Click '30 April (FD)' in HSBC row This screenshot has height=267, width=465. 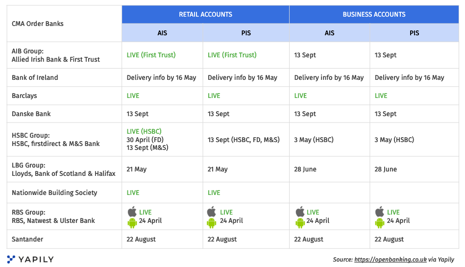pos(145,140)
